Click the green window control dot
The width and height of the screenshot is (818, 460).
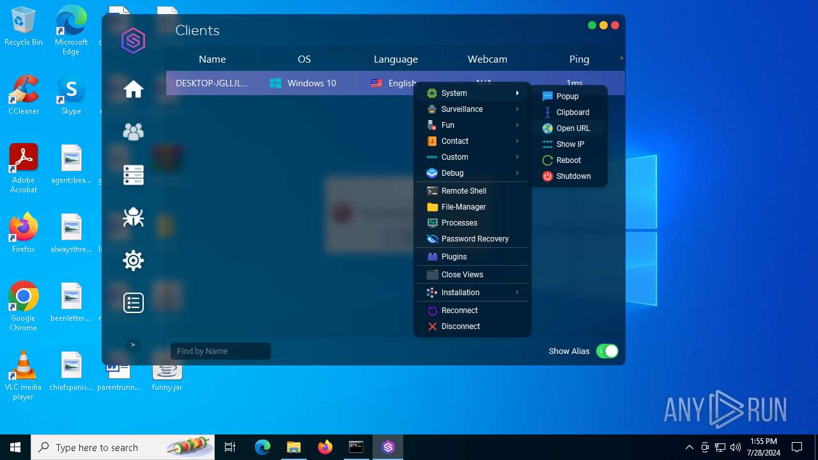click(592, 26)
